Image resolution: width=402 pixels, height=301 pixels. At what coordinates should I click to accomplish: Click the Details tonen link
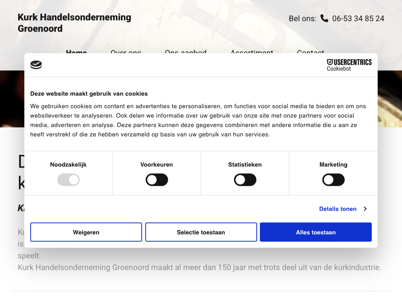click(338, 209)
